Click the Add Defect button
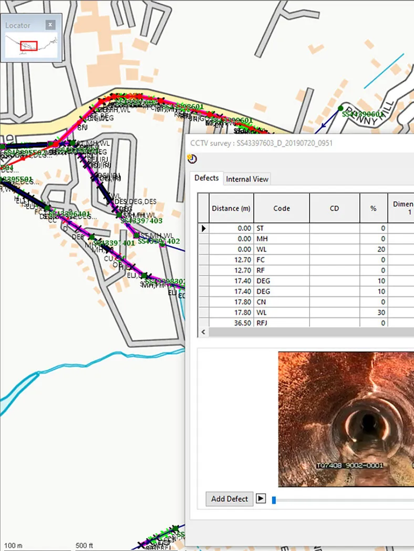This screenshot has height=551, width=414. 230,499
